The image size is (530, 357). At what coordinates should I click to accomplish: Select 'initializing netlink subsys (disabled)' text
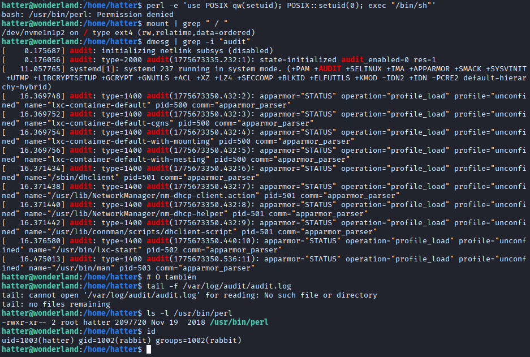(187, 51)
